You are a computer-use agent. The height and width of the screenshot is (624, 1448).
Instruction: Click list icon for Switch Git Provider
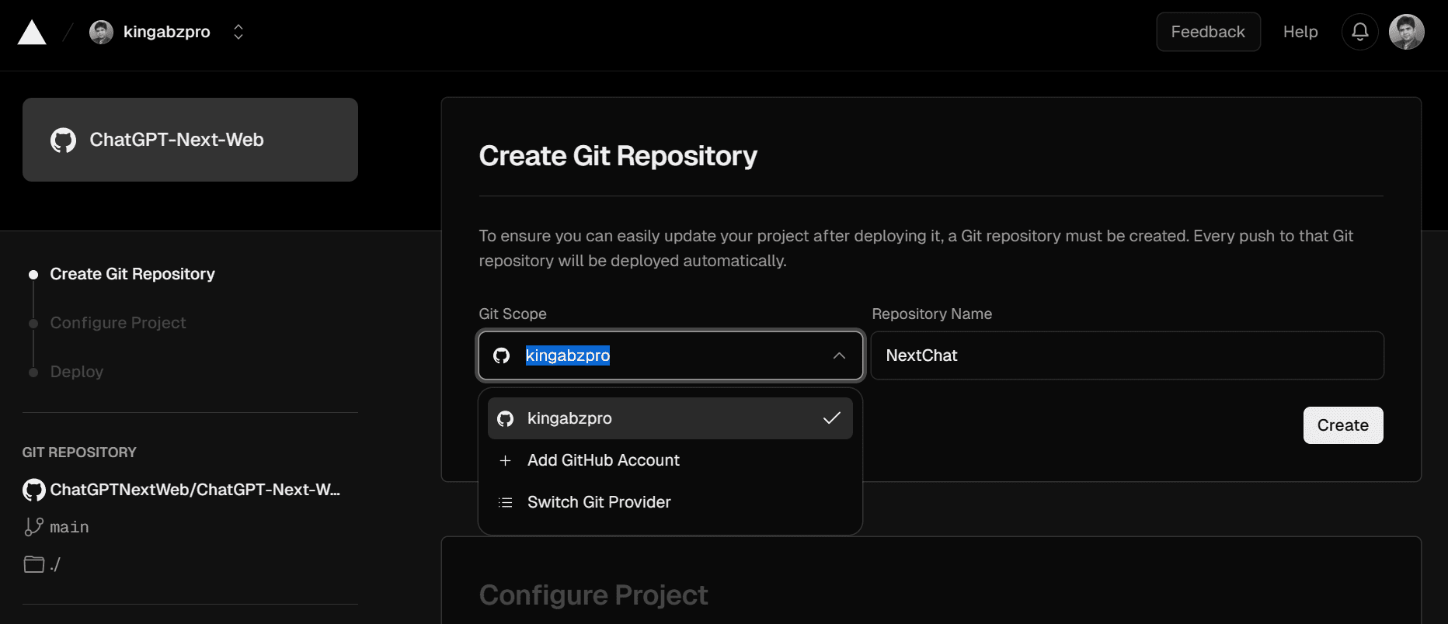(505, 502)
